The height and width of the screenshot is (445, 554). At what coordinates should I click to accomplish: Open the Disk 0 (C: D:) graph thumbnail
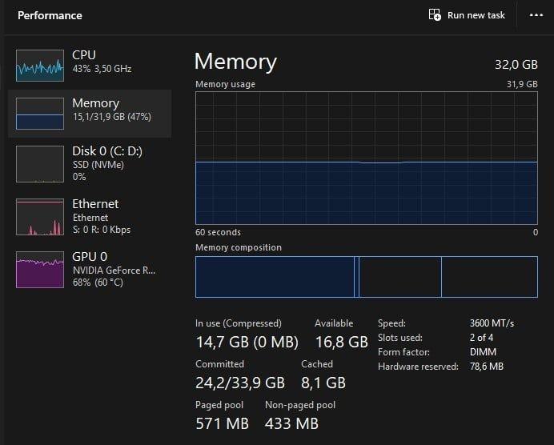click(40, 164)
